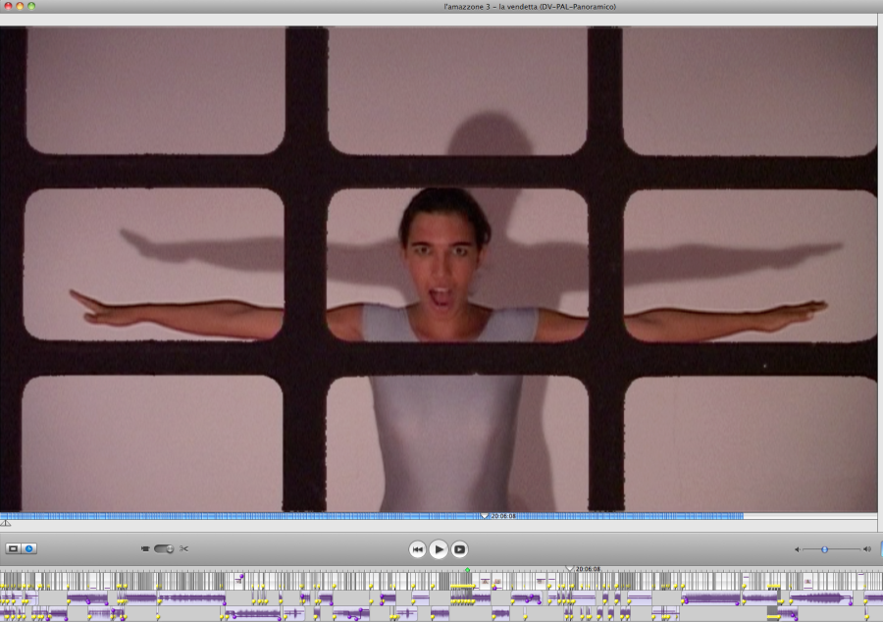Viewport: 883px width, 622px height.
Task: Click the scissors edit mode icon
Action: coord(183,548)
